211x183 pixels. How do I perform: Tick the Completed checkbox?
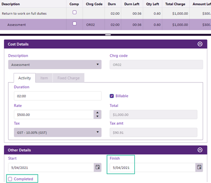(10, 179)
